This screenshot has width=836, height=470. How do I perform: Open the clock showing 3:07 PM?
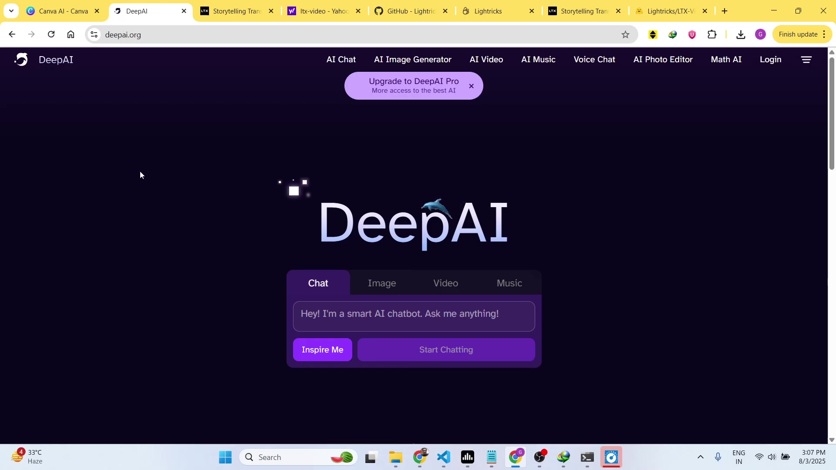pos(812,457)
